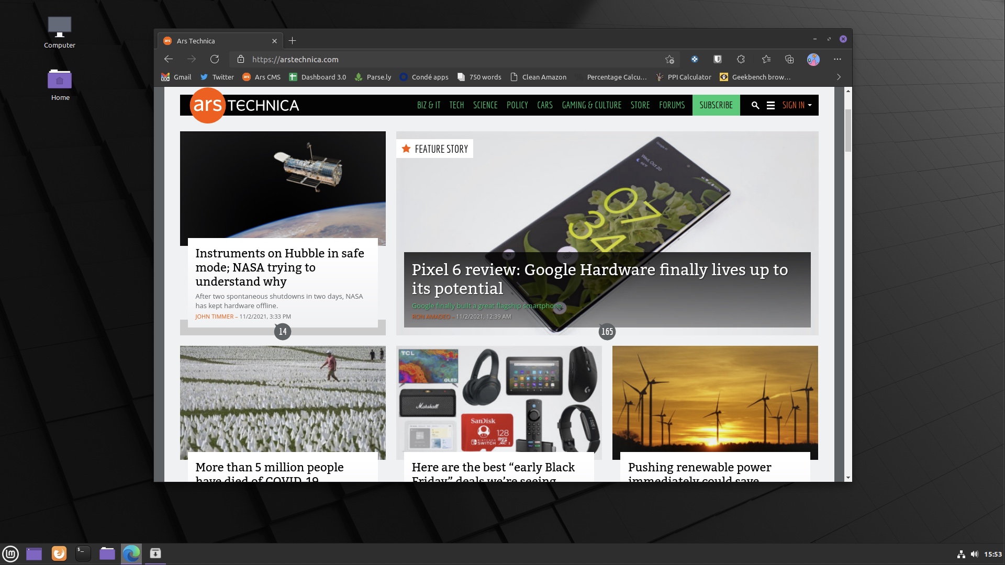Open the search icon on Ars Technica

click(754, 105)
